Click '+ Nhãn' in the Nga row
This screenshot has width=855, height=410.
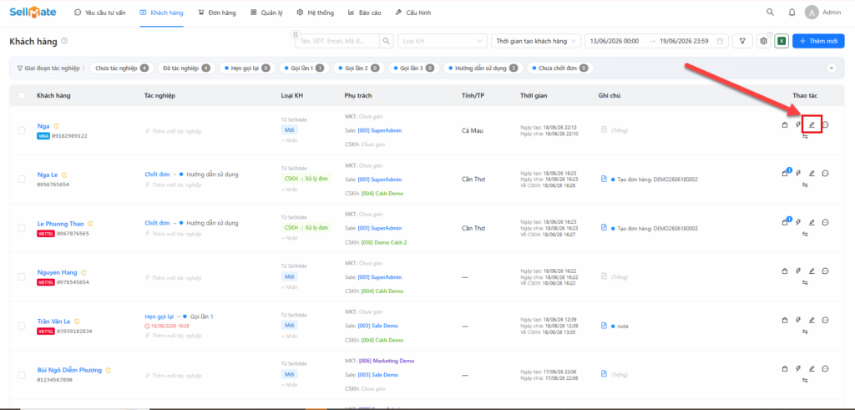[290, 140]
